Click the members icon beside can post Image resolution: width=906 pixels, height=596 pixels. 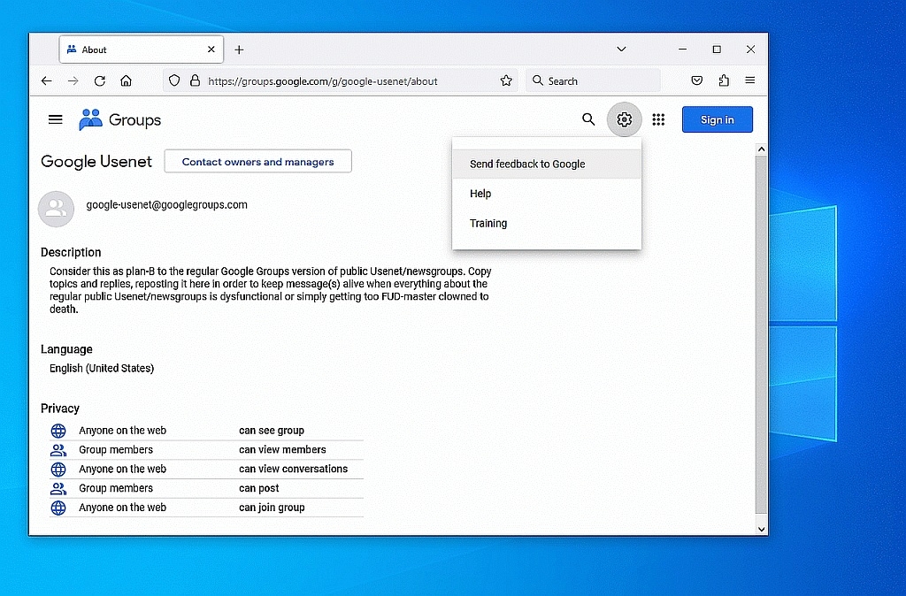pyautogui.click(x=58, y=489)
